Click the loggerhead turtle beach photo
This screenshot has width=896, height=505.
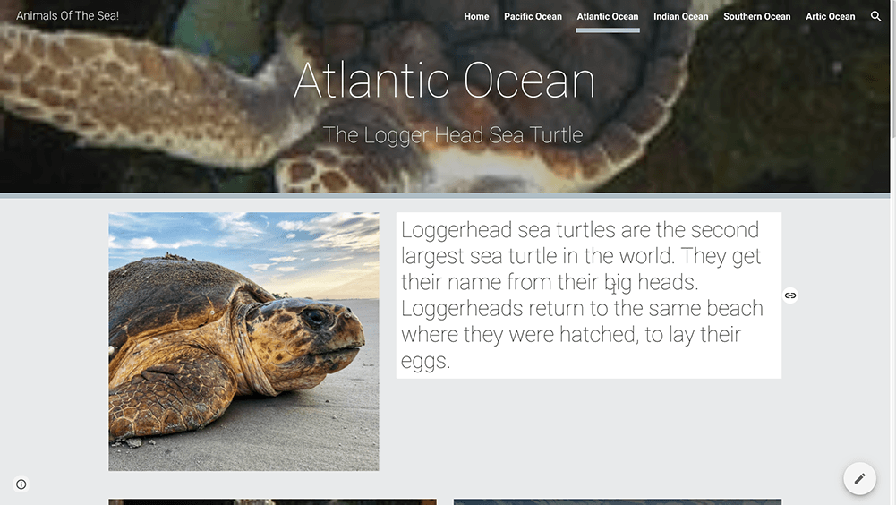(x=243, y=341)
